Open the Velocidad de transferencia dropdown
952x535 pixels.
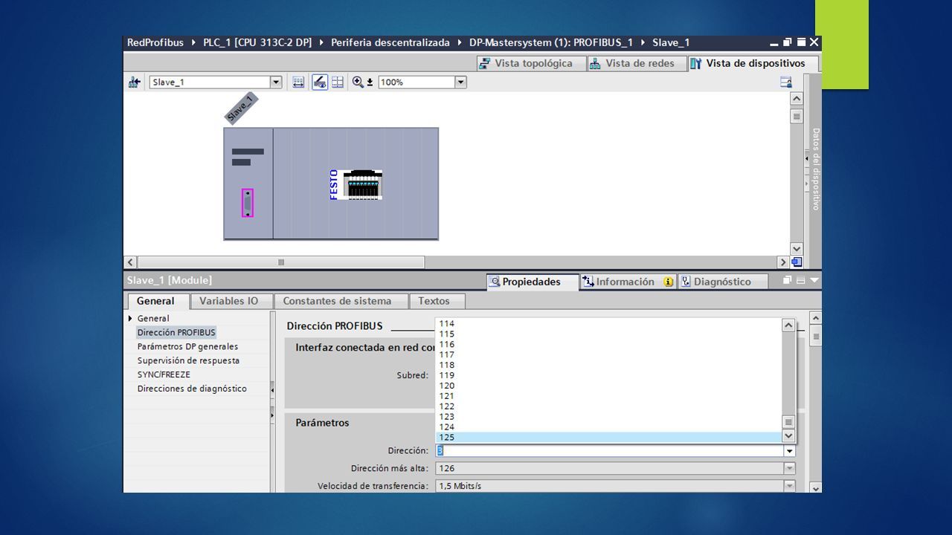pyautogui.click(x=789, y=486)
